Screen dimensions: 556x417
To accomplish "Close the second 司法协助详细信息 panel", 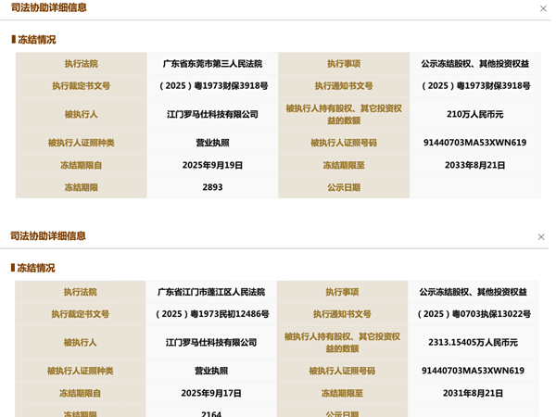I will click(541, 237).
